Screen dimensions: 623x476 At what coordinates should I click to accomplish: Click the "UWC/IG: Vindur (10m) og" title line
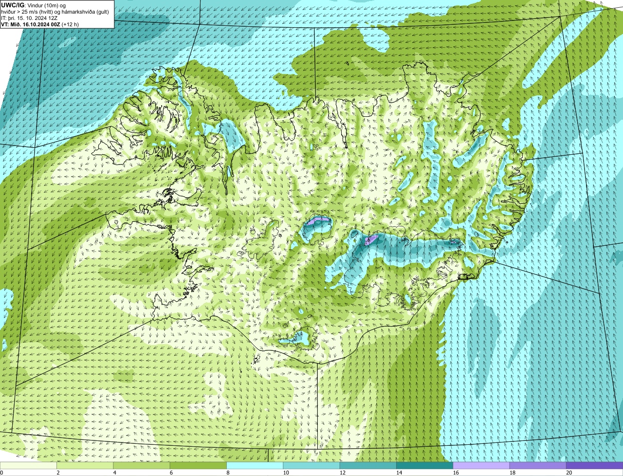[33, 5]
